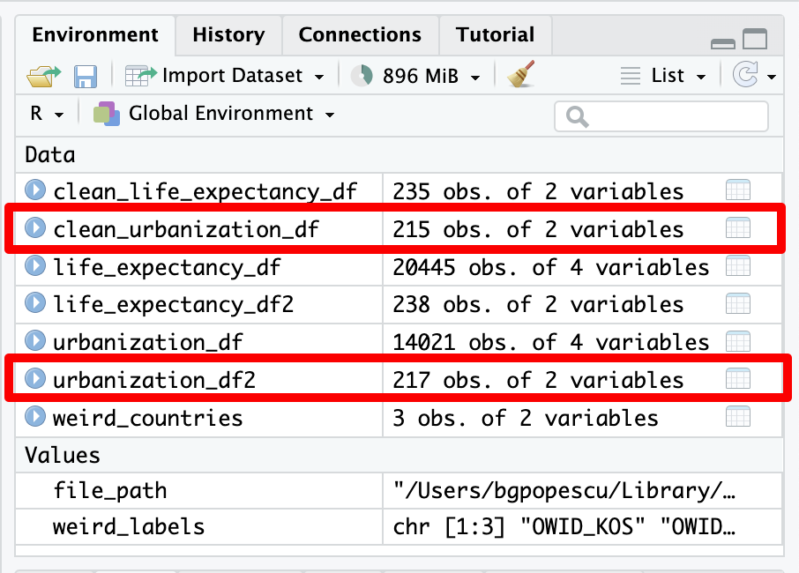Open the Tutorial tab

[495, 35]
